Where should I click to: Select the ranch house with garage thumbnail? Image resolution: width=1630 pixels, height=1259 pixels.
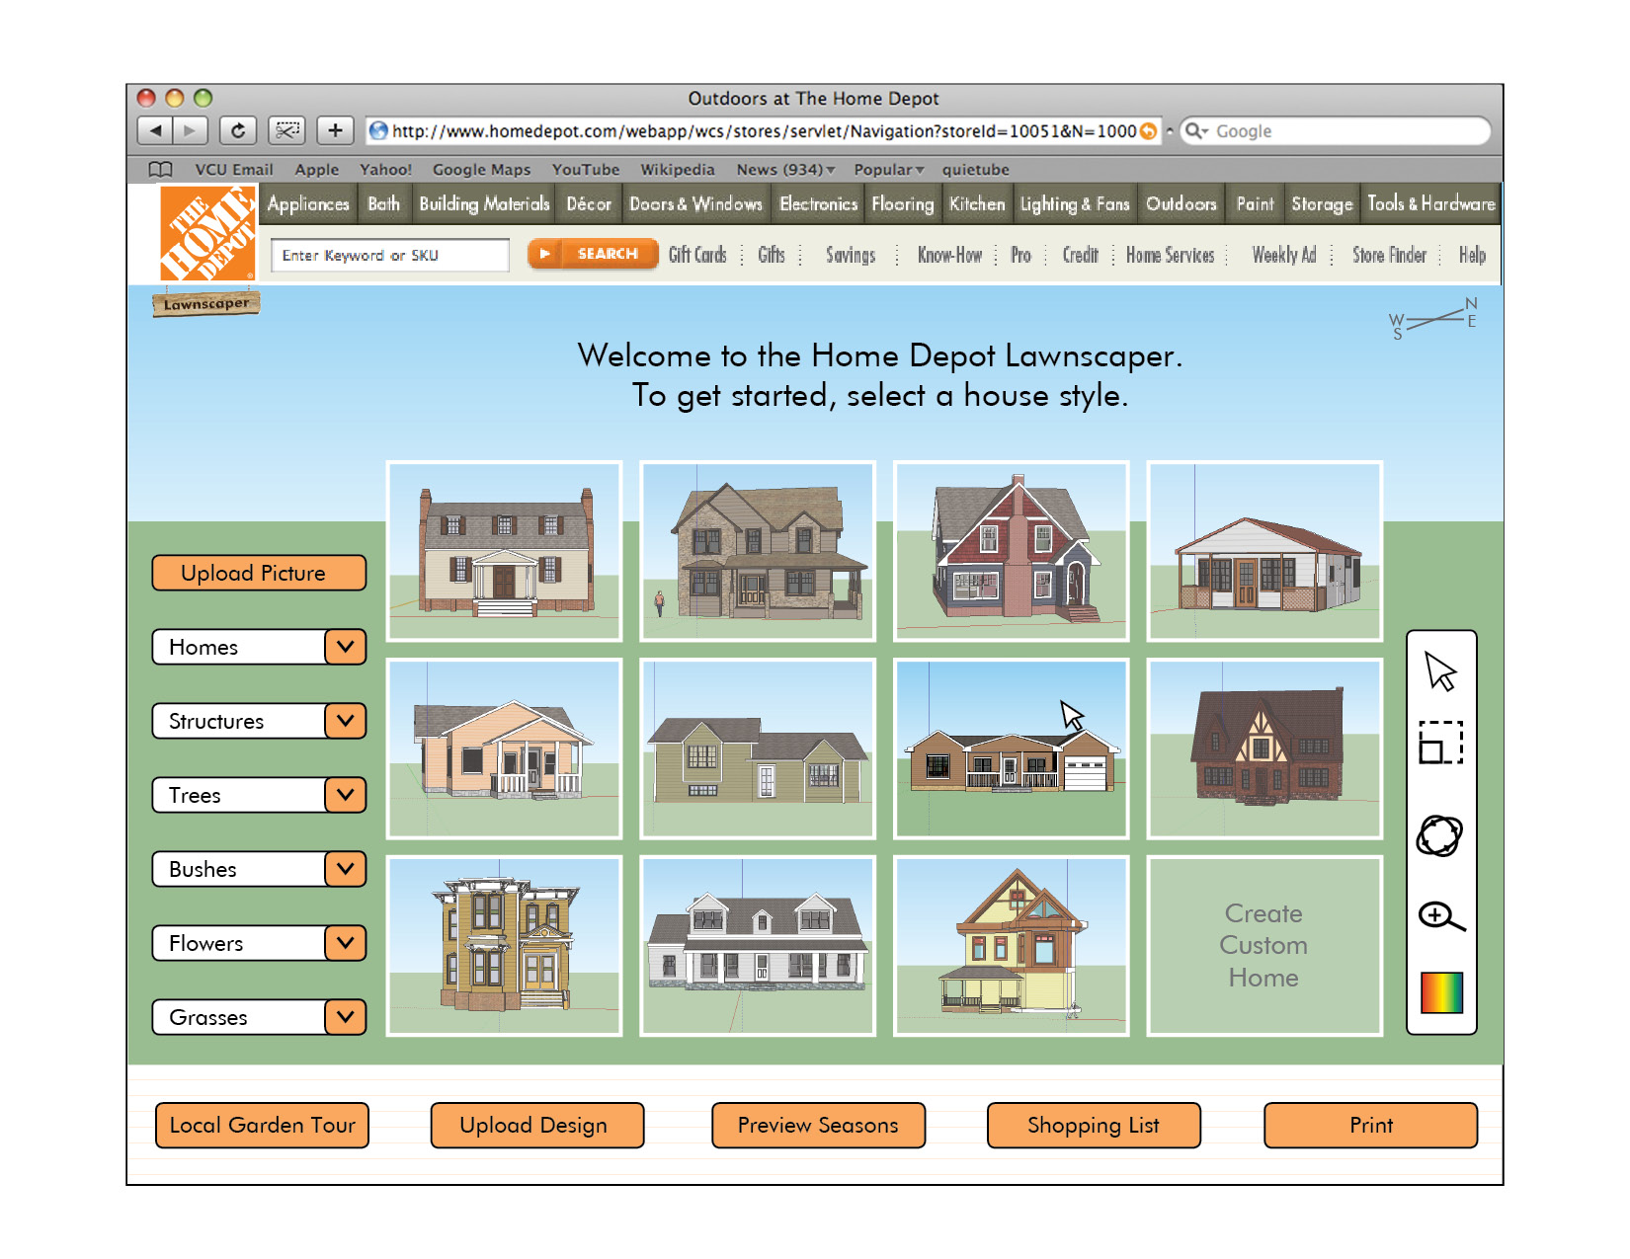click(1012, 748)
